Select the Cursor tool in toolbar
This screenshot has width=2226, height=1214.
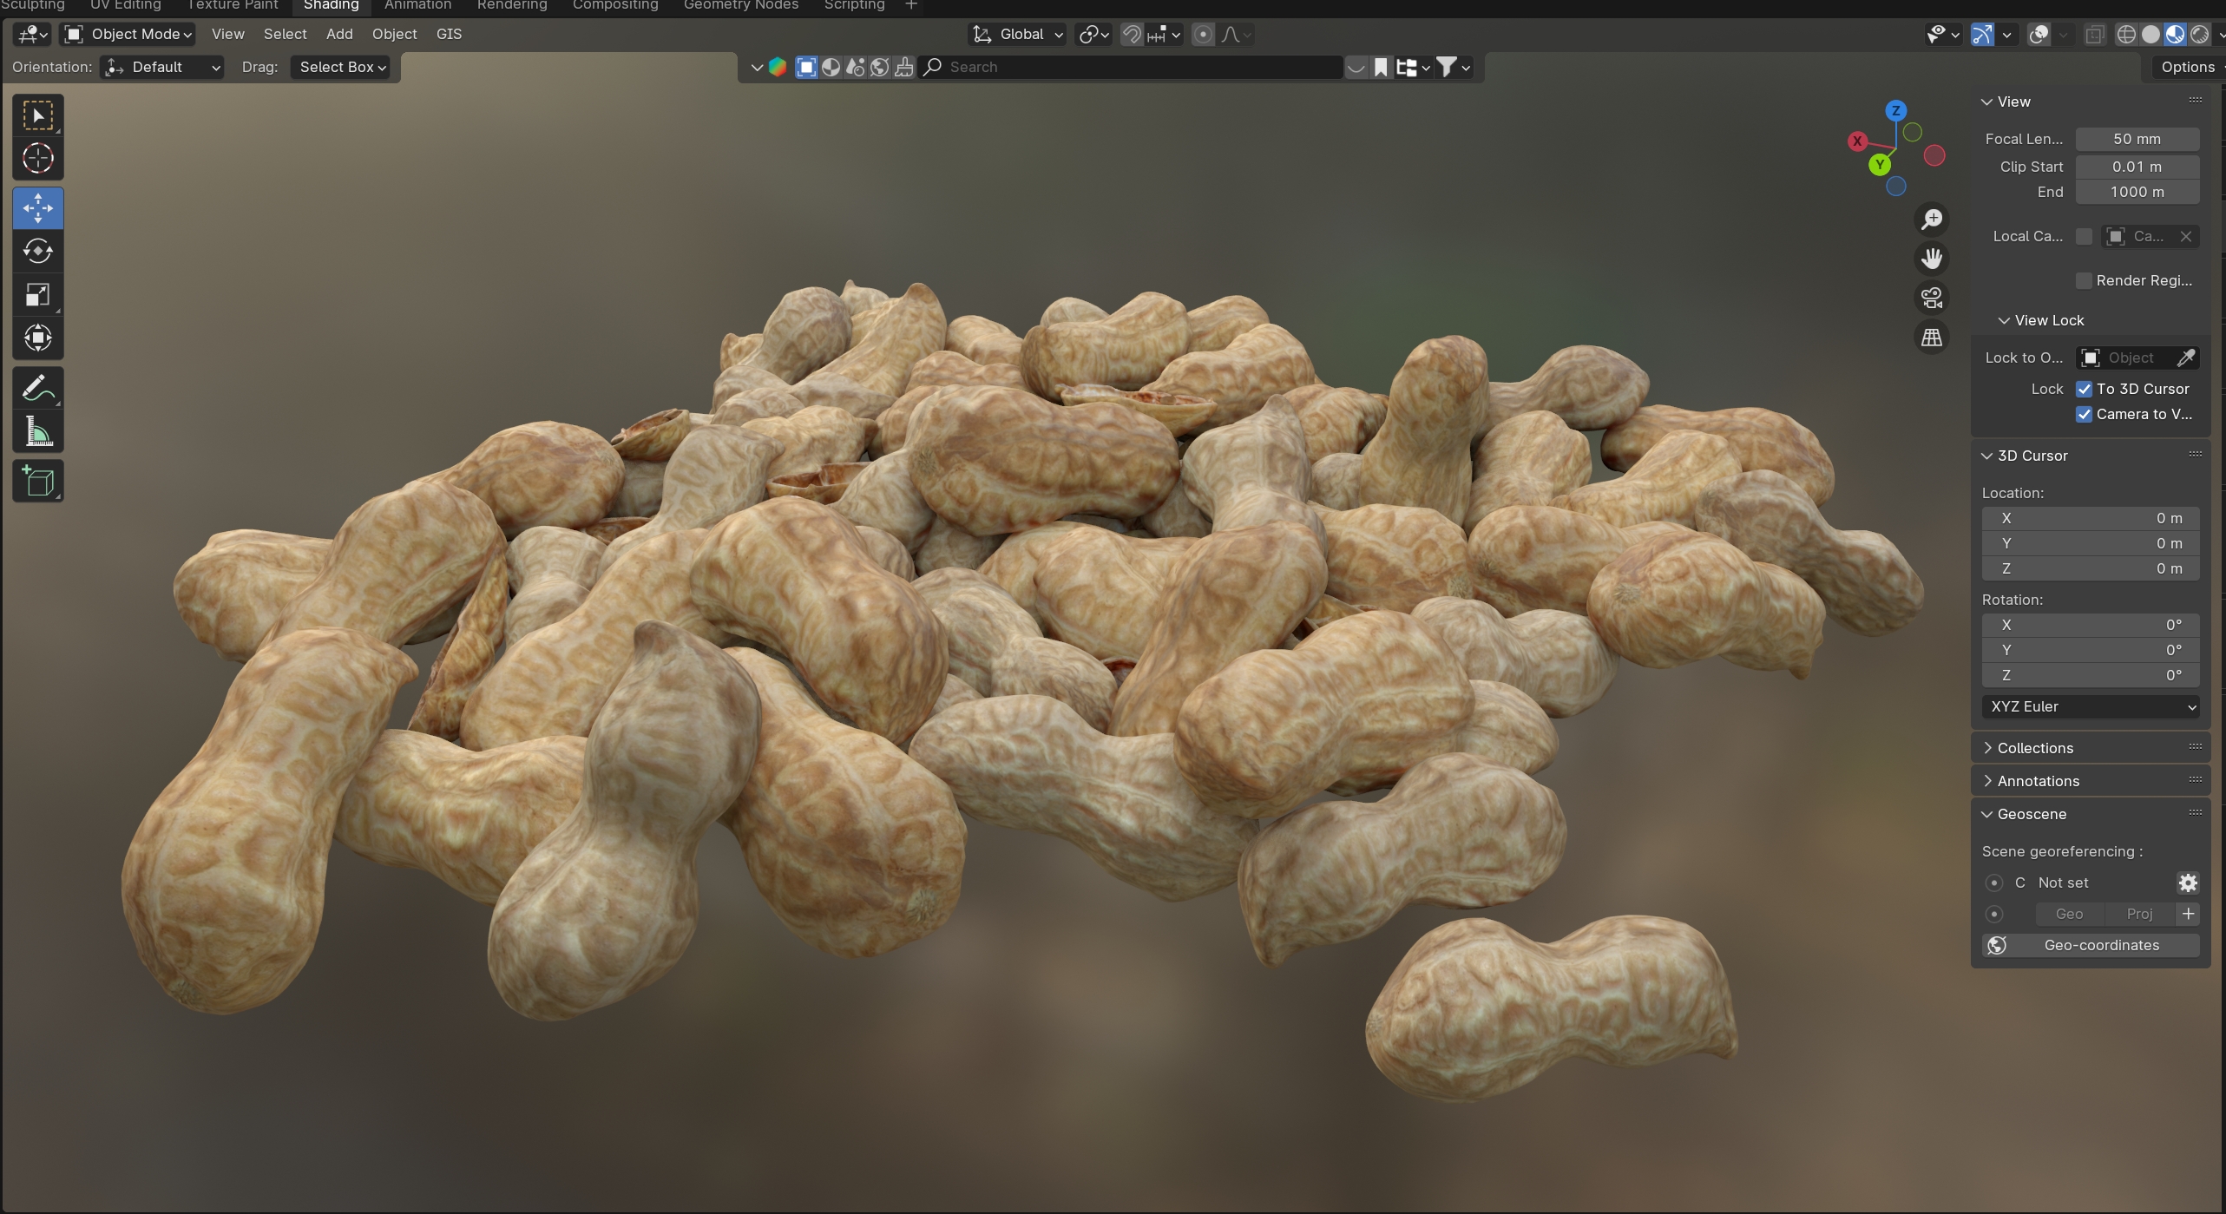(37, 159)
